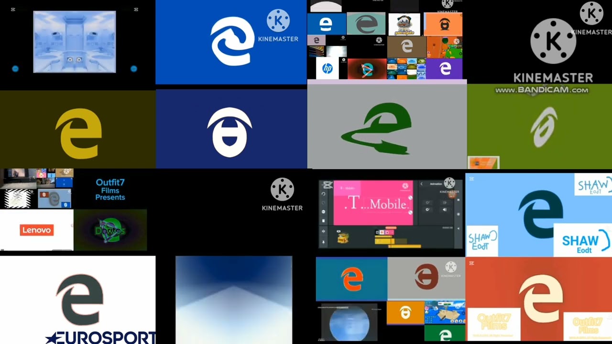Screen dimensions: 612x344
Task: Click the distorted e on red glow tile
Action: (x=367, y=69)
